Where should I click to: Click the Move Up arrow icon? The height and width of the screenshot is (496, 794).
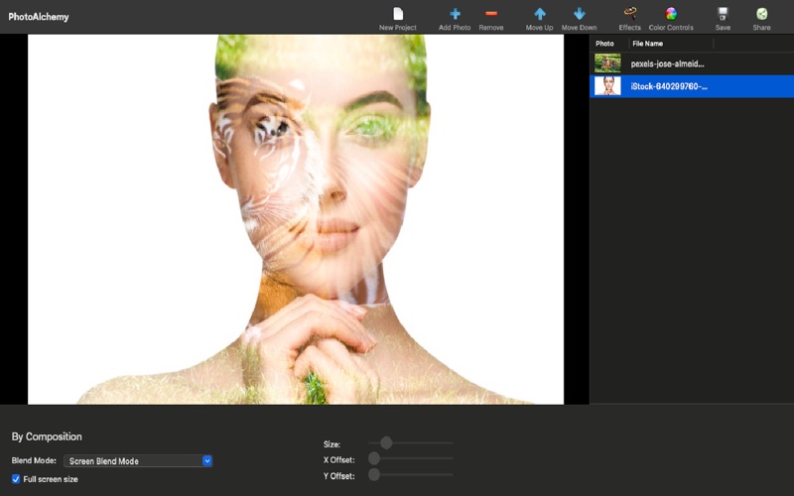tap(540, 14)
